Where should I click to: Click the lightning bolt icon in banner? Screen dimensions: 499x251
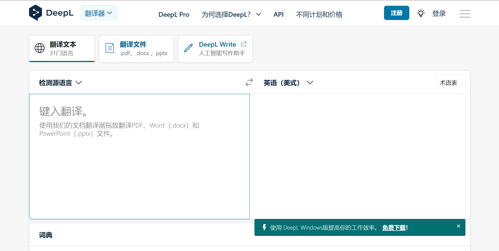click(264, 227)
